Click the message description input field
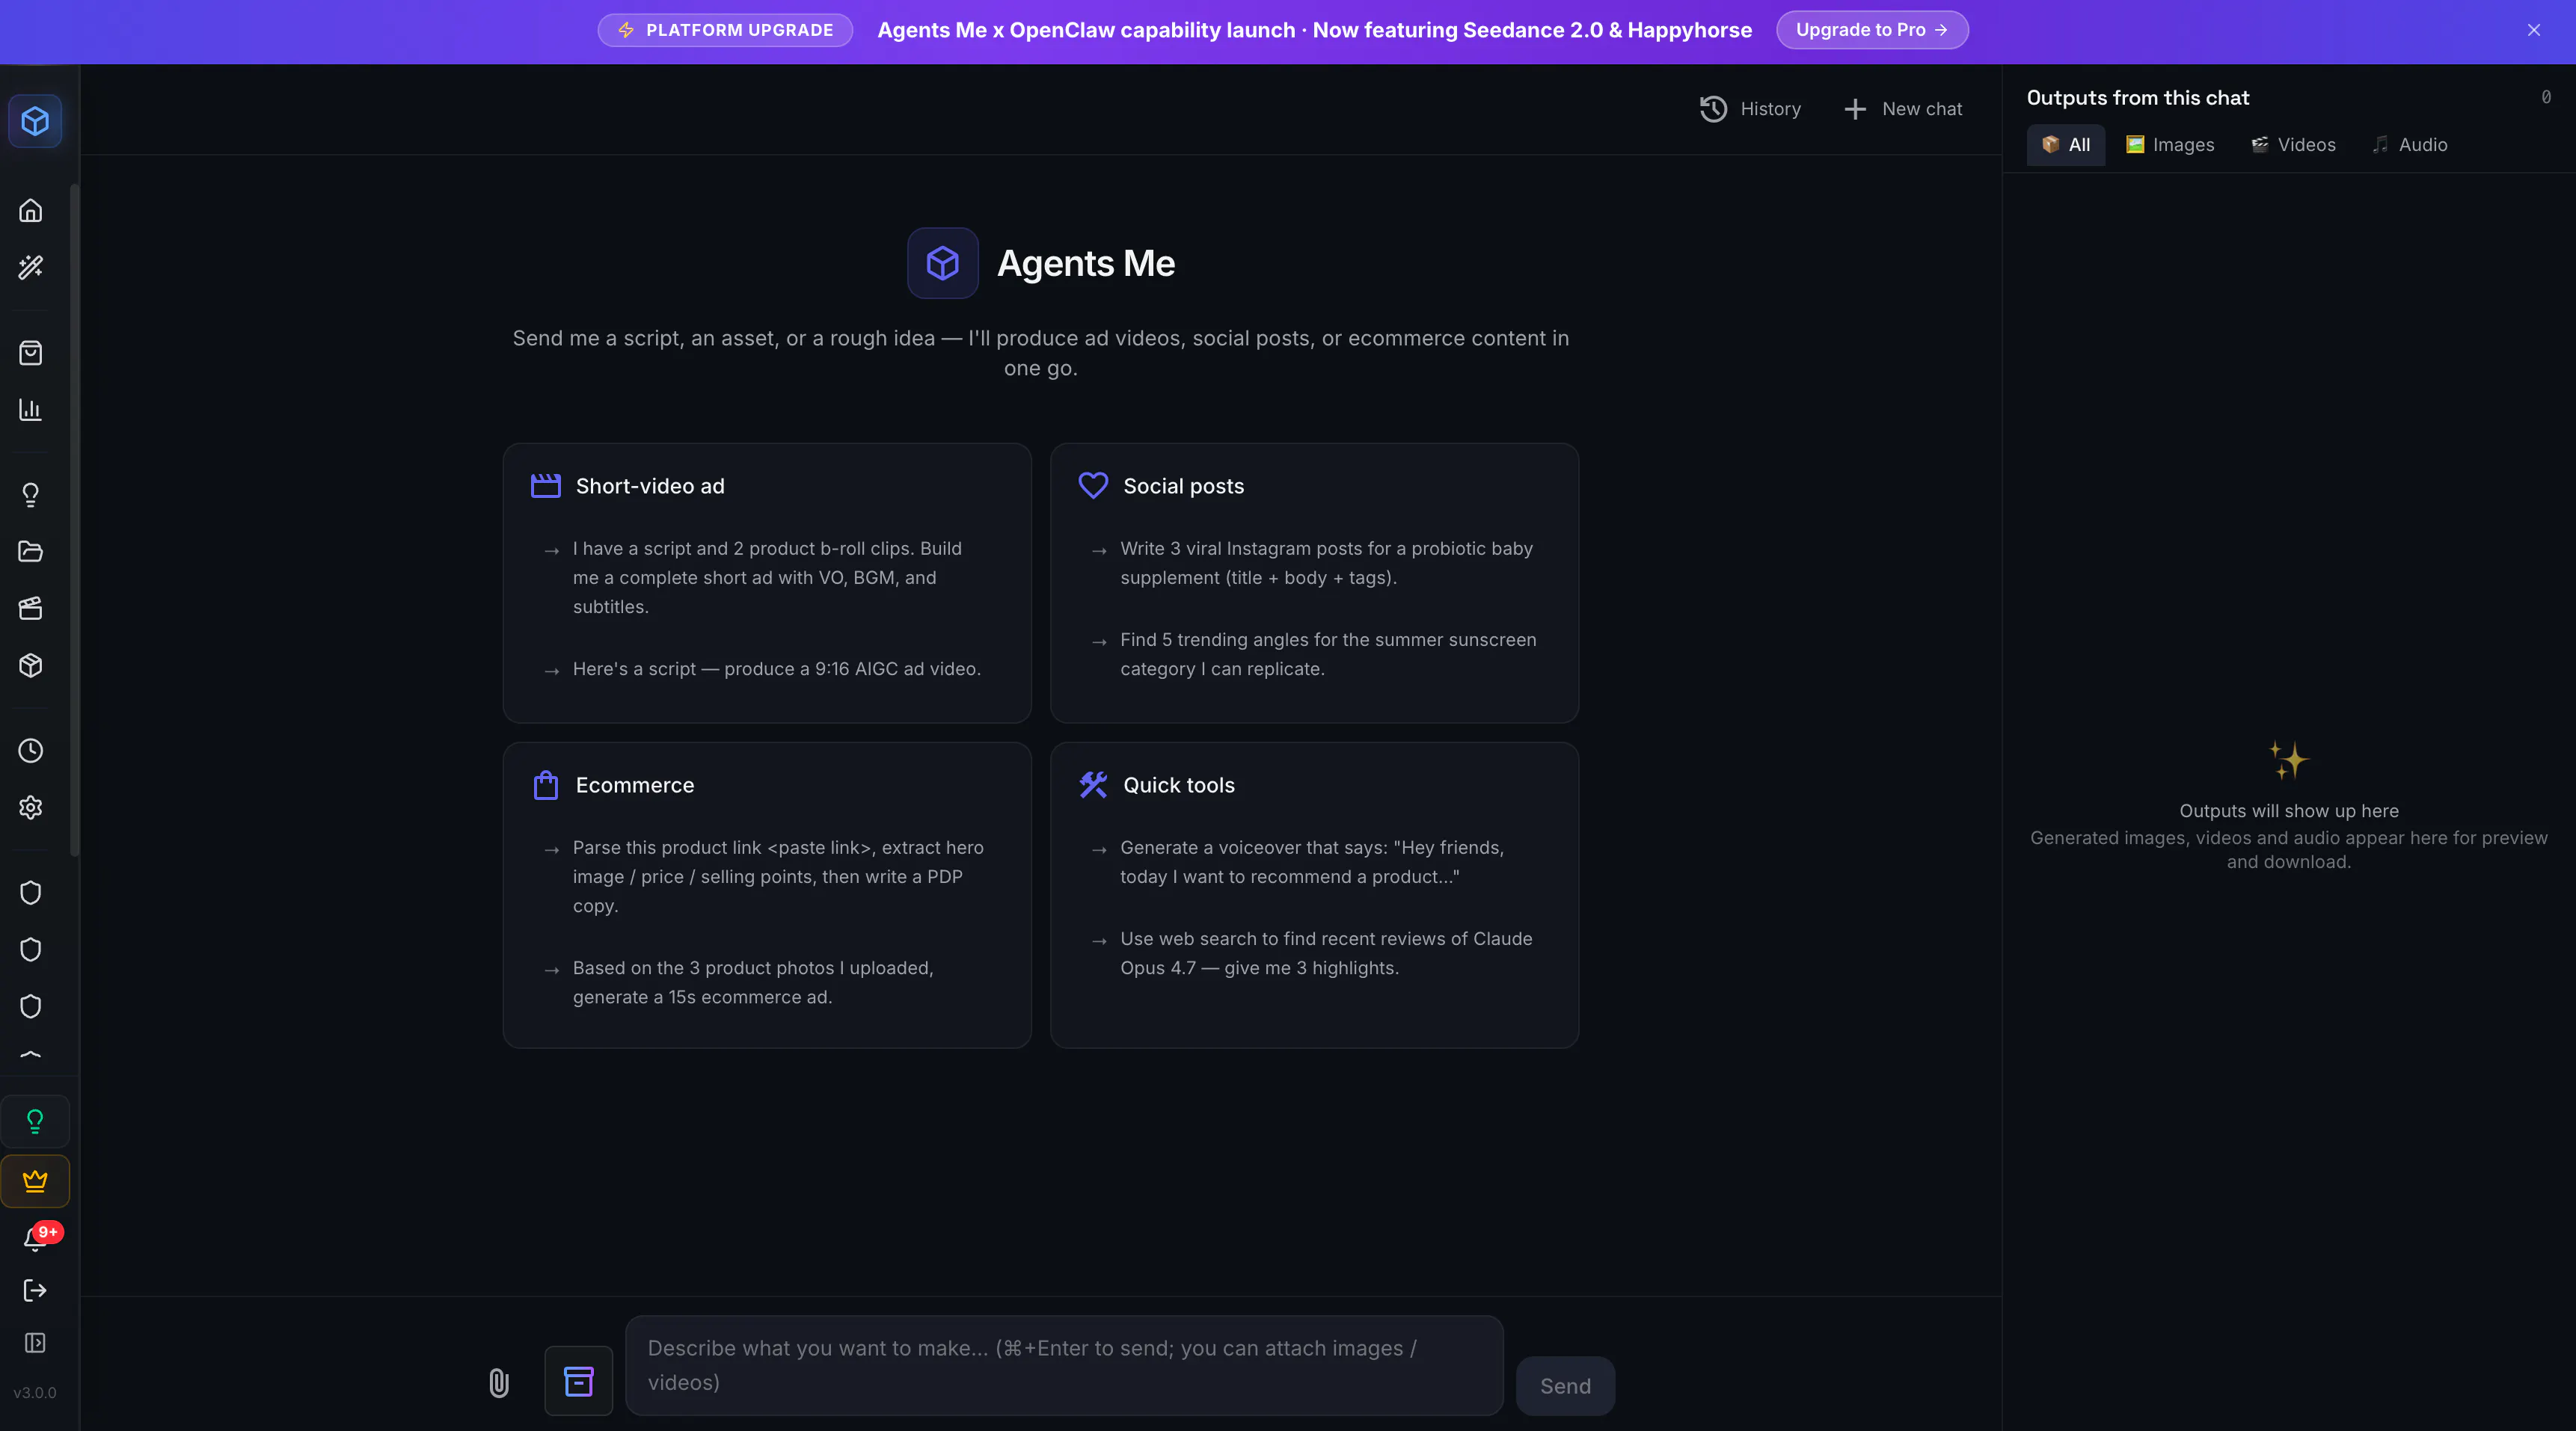The height and width of the screenshot is (1431, 2576). point(1064,1365)
